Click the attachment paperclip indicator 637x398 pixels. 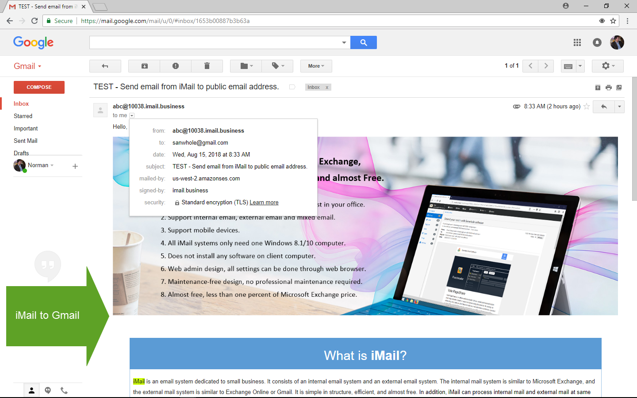tap(516, 107)
